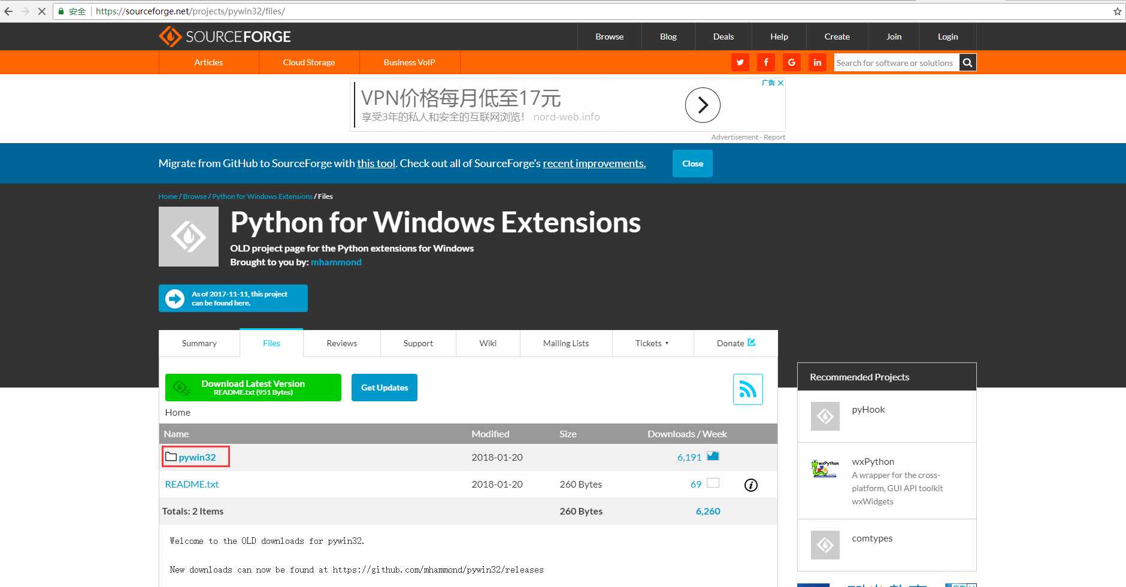Open the Facebook social icon
The image size is (1126, 587).
[766, 62]
